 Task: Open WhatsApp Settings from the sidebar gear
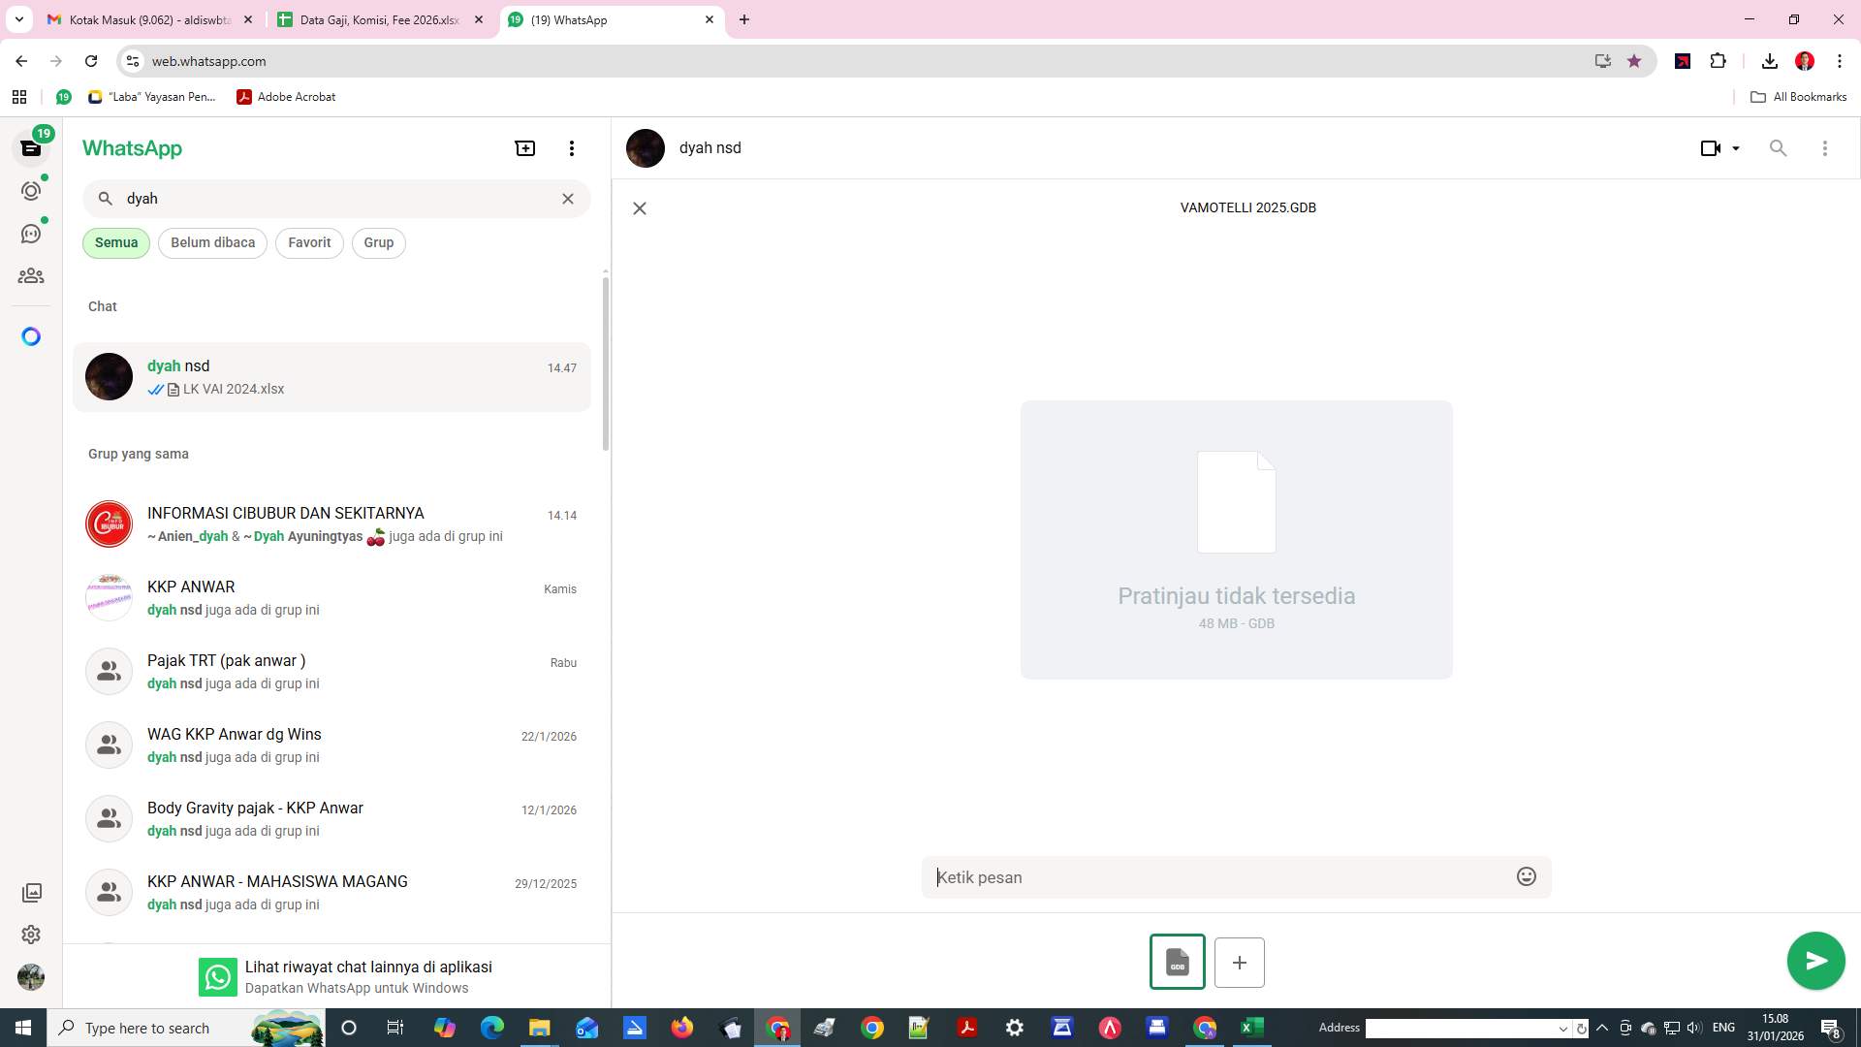[31, 935]
